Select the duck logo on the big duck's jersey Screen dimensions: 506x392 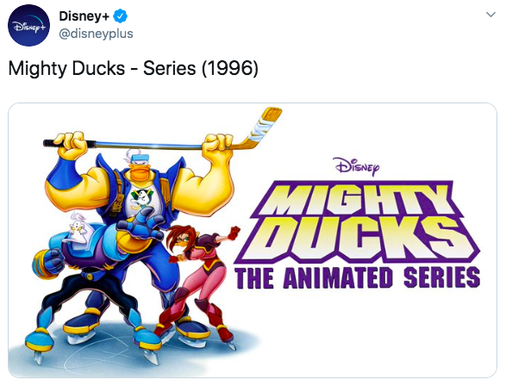[141, 197]
